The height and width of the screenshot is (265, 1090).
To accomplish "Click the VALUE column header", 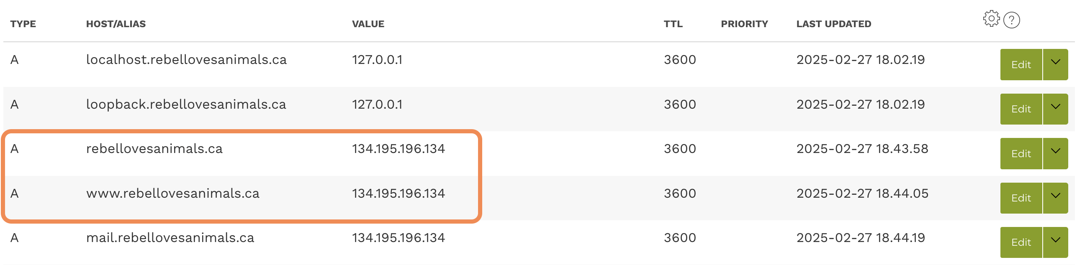I will 368,24.
